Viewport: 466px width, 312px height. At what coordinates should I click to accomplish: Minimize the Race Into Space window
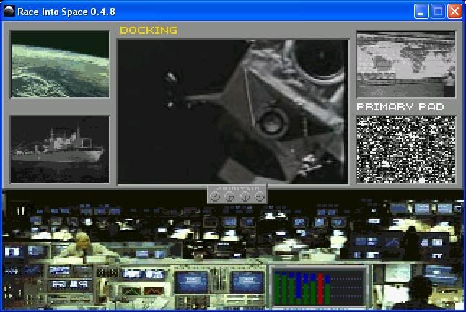[421, 12]
